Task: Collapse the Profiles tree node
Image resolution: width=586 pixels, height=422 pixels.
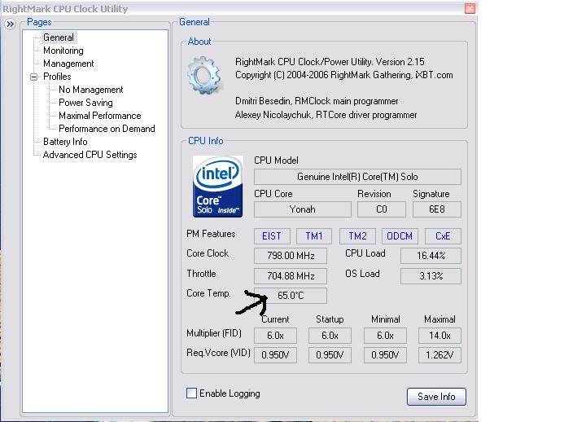Action: click(x=33, y=77)
